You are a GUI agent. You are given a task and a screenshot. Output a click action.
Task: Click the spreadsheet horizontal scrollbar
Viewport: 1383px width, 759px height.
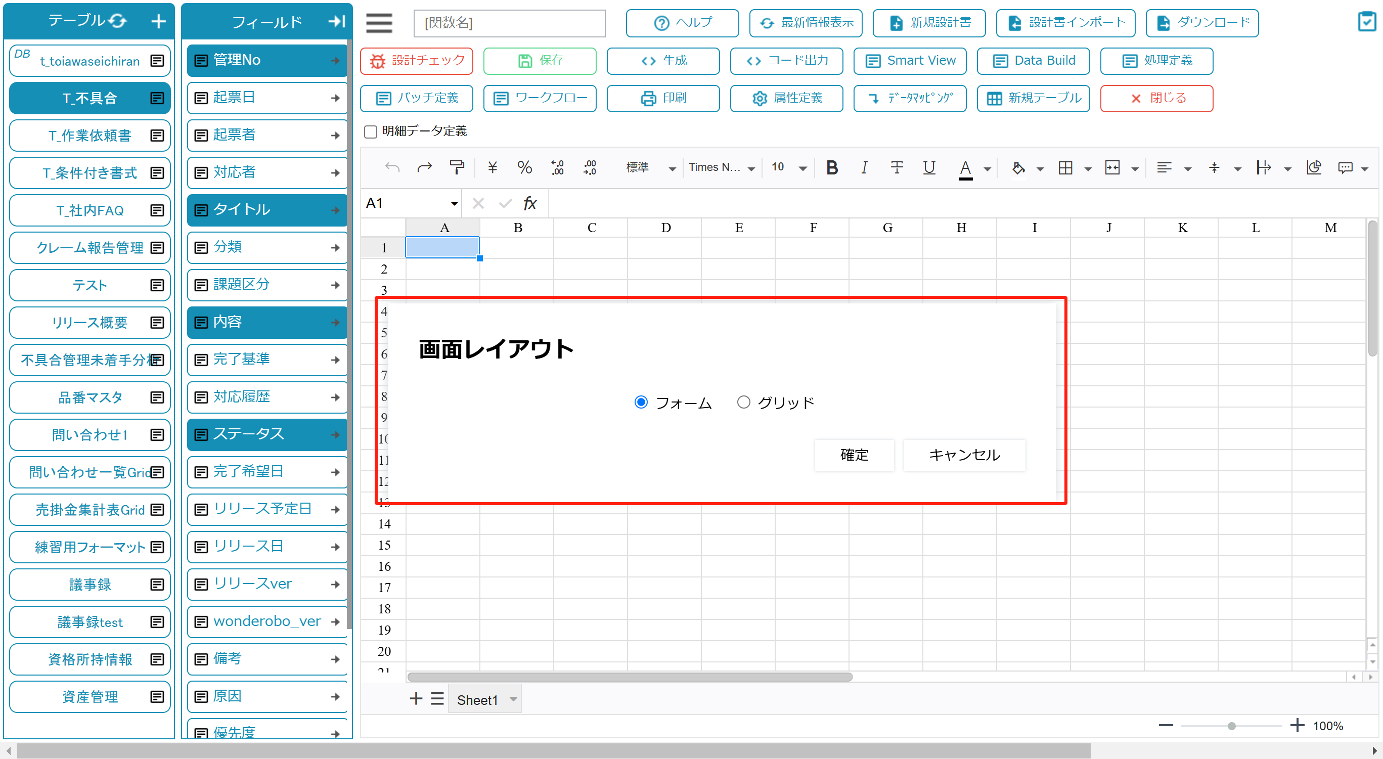point(630,677)
